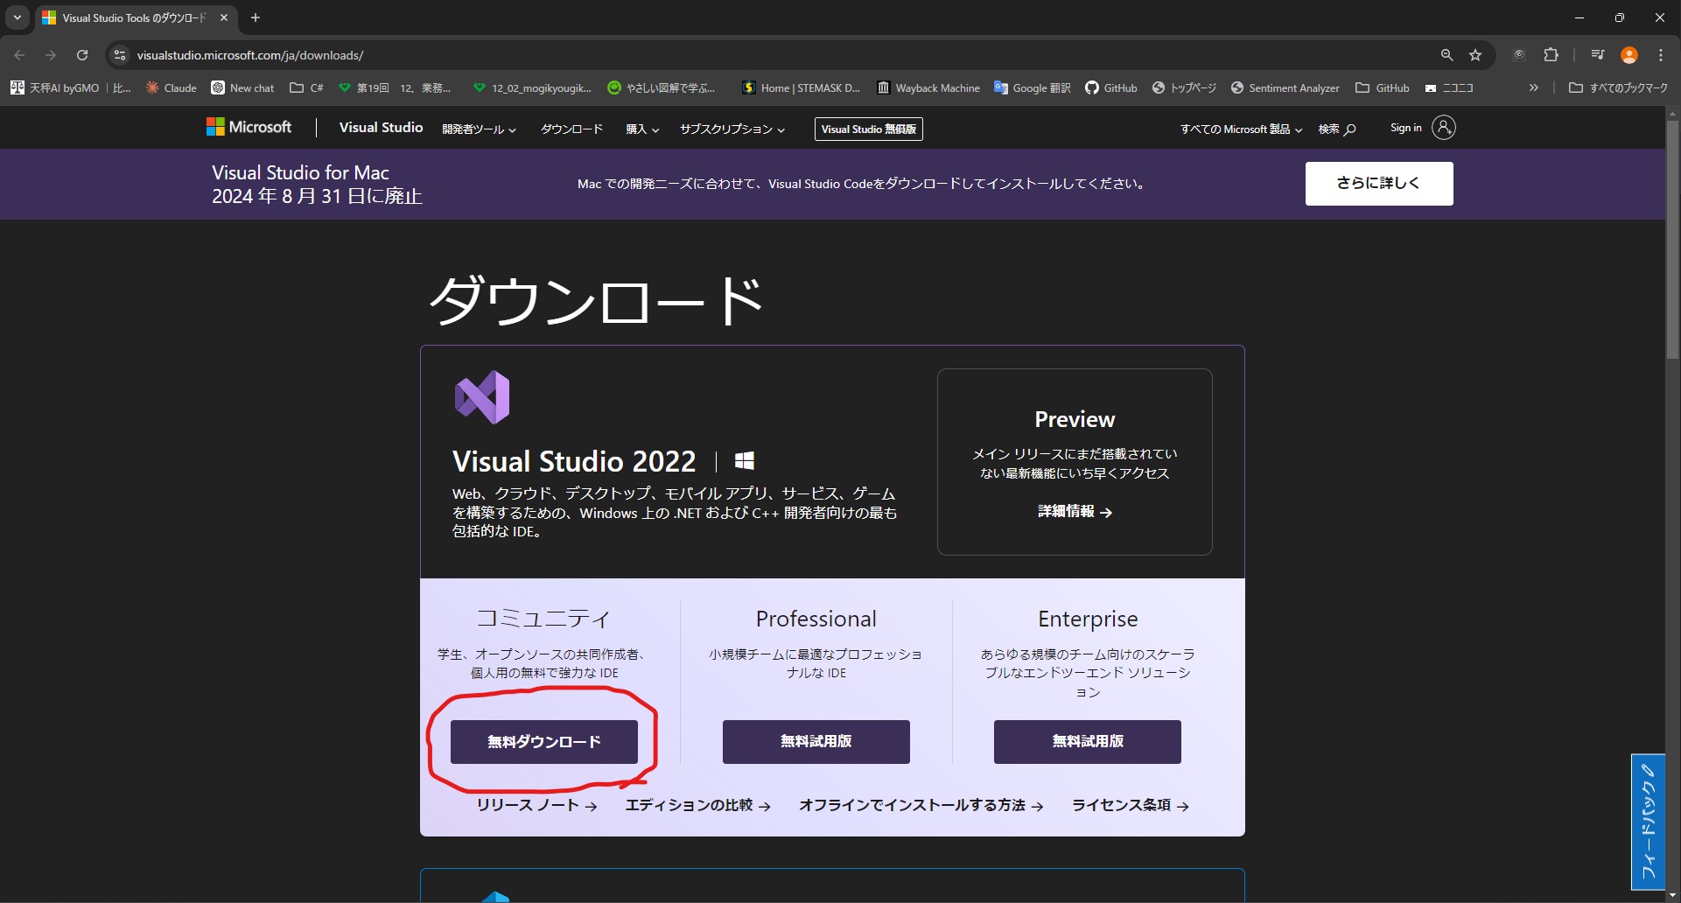The height and width of the screenshot is (903, 1681).
Task: Open the Preview 詳細情報 link
Action: click(x=1075, y=512)
